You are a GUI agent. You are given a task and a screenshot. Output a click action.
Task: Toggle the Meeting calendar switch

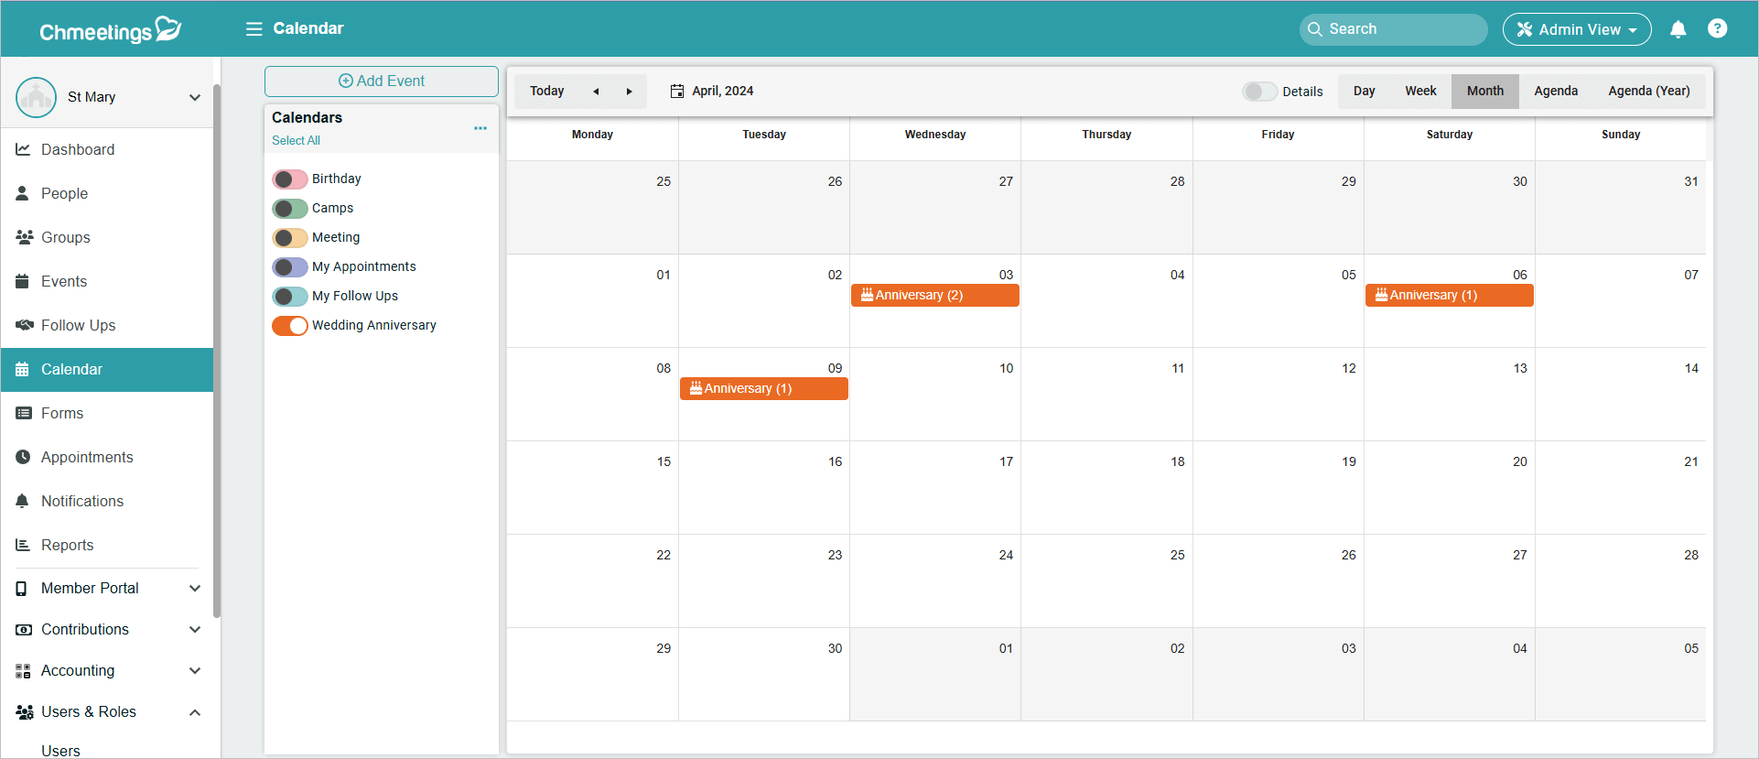click(x=290, y=238)
